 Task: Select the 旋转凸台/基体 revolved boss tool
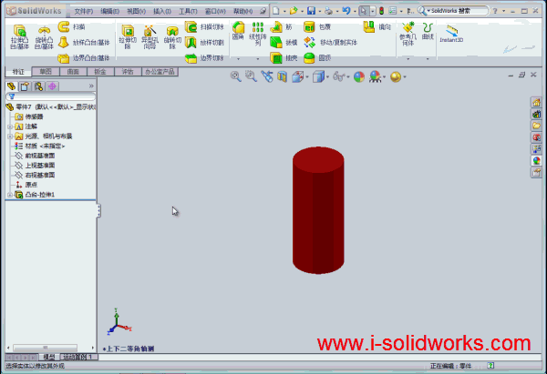pyautogui.click(x=44, y=36)
